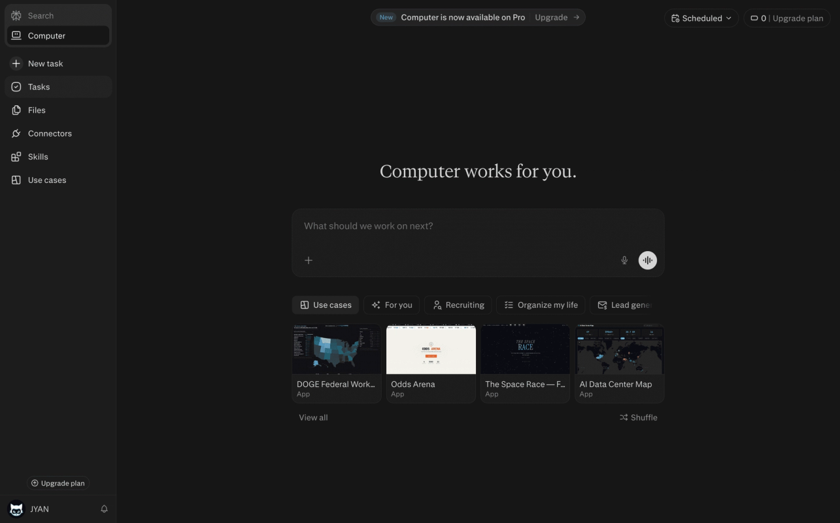
Task: Select the For you tab
Action: [392, 305]
